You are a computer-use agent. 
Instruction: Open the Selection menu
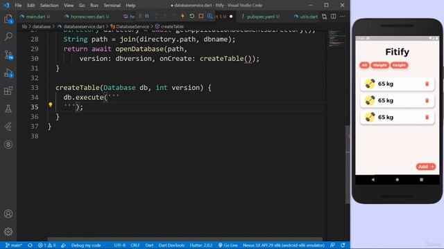(x=49, y=6)
